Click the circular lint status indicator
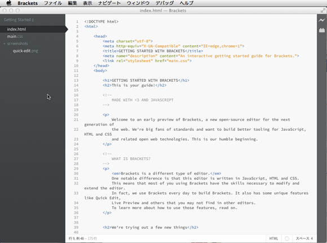Image resolution: width=327 pixels, height=243 pixels. pos(287,238)
